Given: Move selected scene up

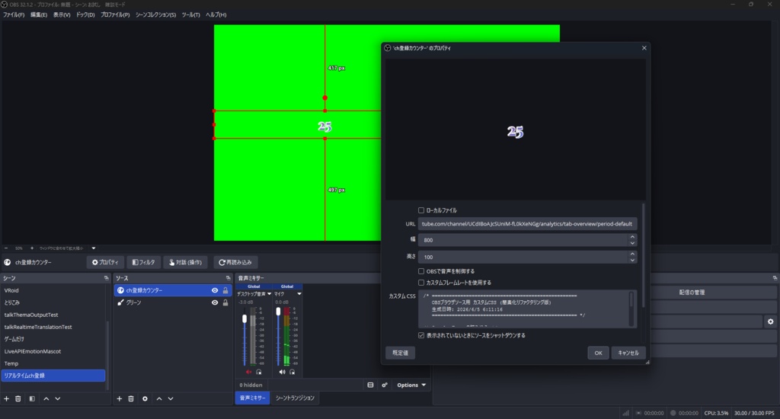Looking at the screenshot, I should pos(46,398).
